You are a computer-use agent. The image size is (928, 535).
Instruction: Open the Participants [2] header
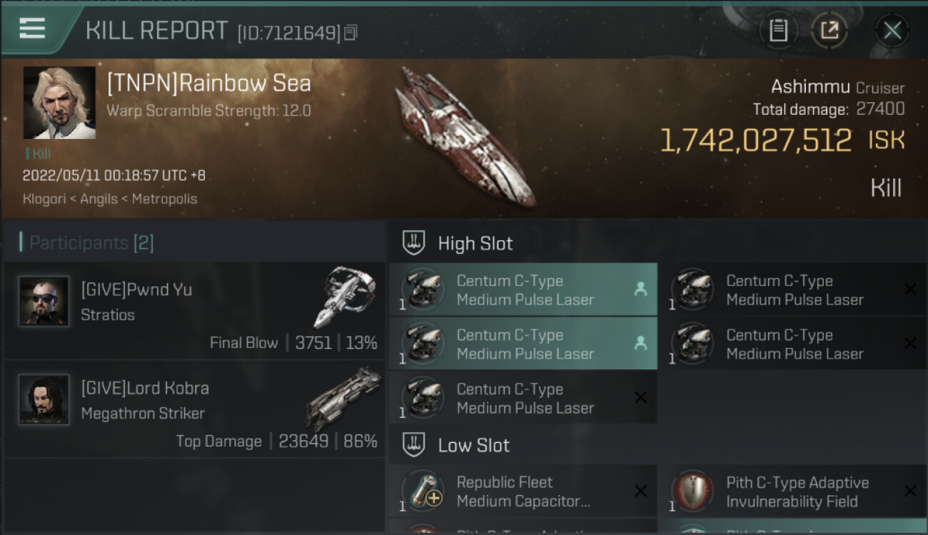click(x=86, y=243)
